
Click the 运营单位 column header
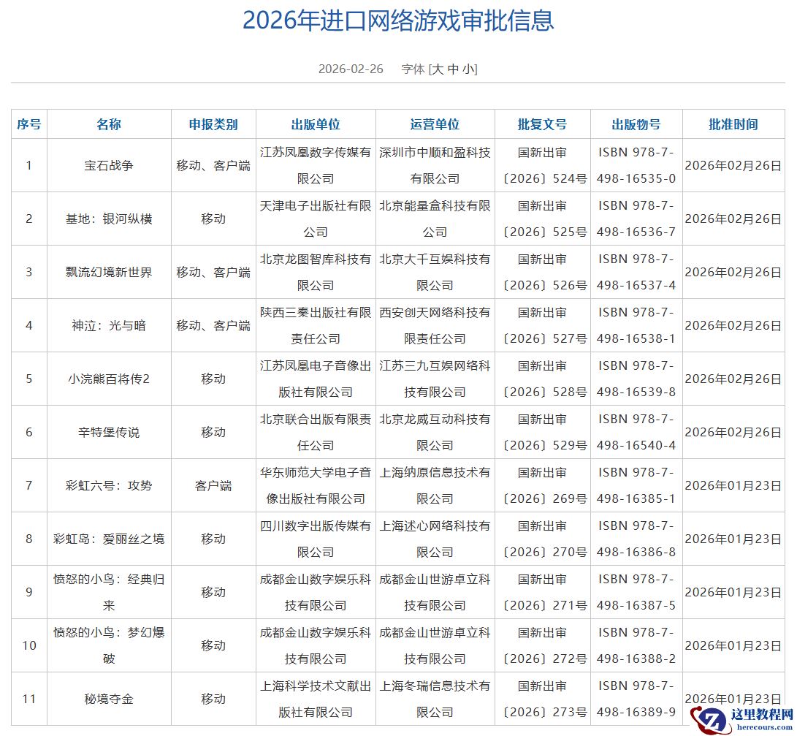click(435, 124)
